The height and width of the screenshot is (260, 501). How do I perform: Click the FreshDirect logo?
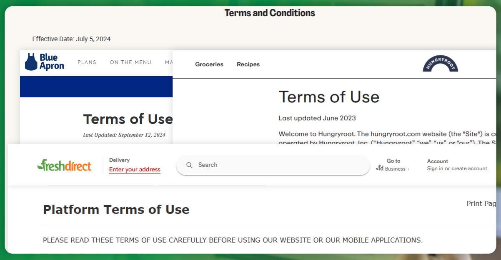pos(65,165)
